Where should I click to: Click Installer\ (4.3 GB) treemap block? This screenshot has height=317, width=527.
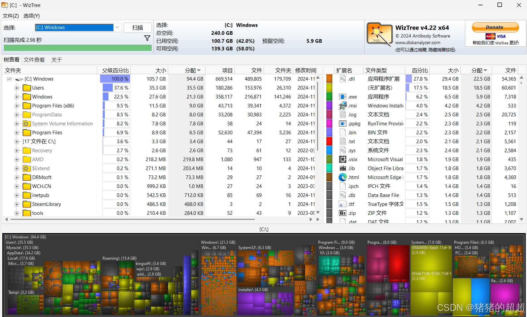click(265, 301)
